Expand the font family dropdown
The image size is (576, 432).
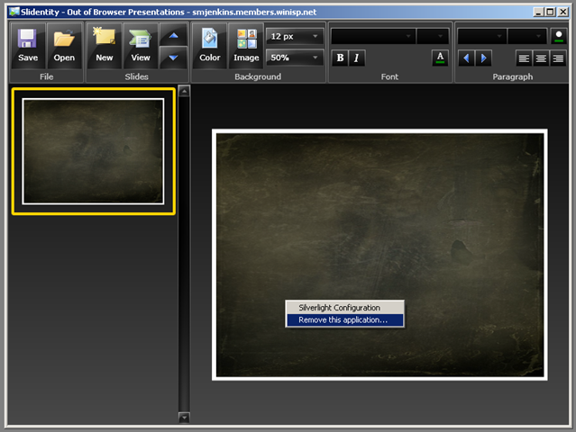(x=373, y=36)
